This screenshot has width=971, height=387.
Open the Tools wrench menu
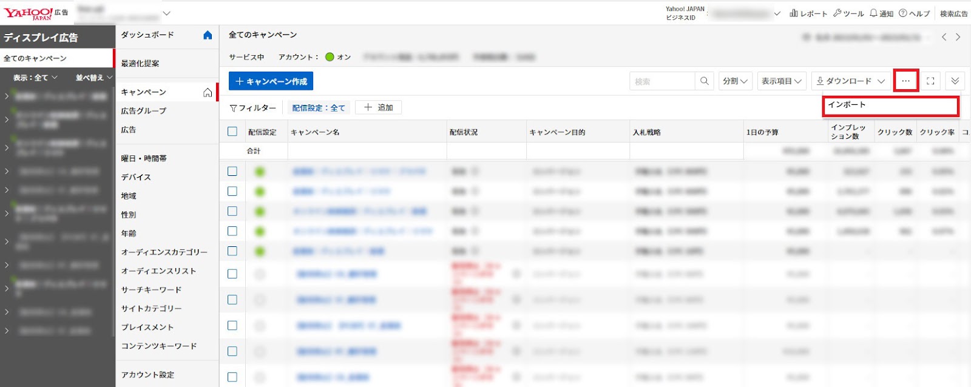[837, 13]
